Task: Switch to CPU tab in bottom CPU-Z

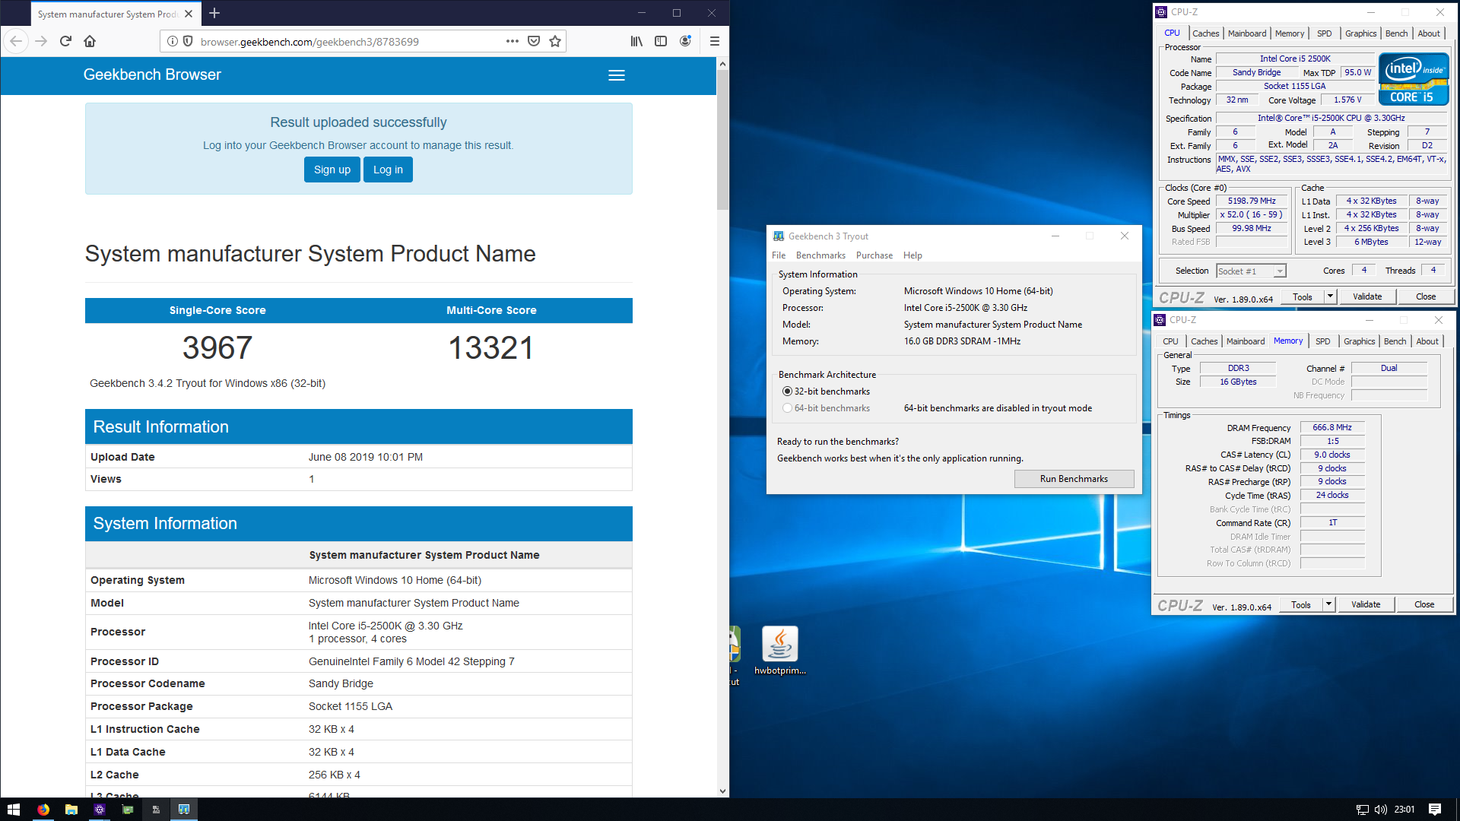Action: (1170, 341)
